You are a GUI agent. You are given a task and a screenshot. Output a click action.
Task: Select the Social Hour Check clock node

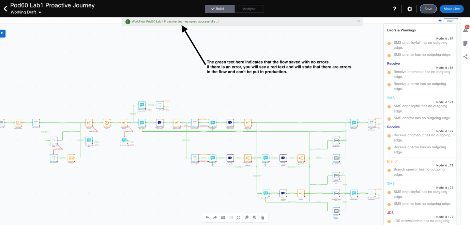click(107, 123)
